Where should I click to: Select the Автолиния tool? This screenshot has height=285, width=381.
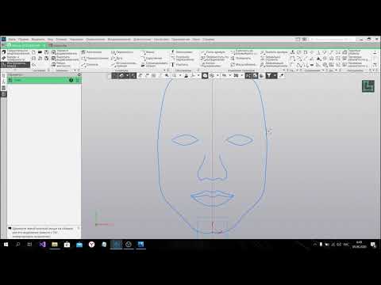pyautogui.click(x=91, y=52)
